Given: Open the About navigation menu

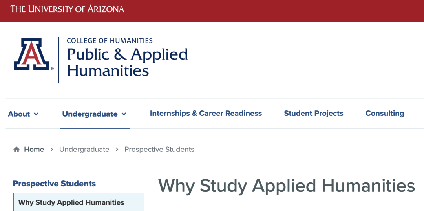Looking at the screenshot, I should click(19, 114).
